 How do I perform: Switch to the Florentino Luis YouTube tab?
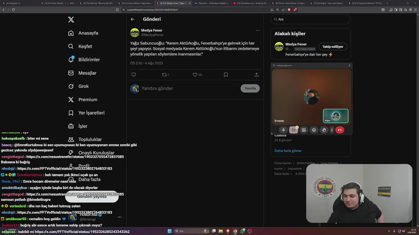tap(250, 3)
